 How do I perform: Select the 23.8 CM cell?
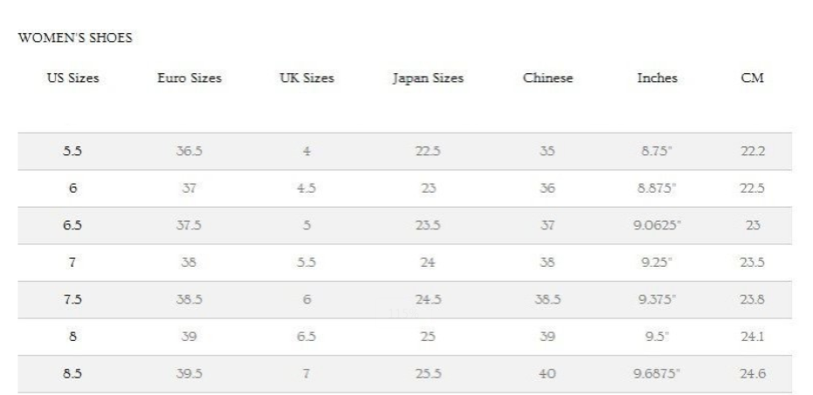753,300
